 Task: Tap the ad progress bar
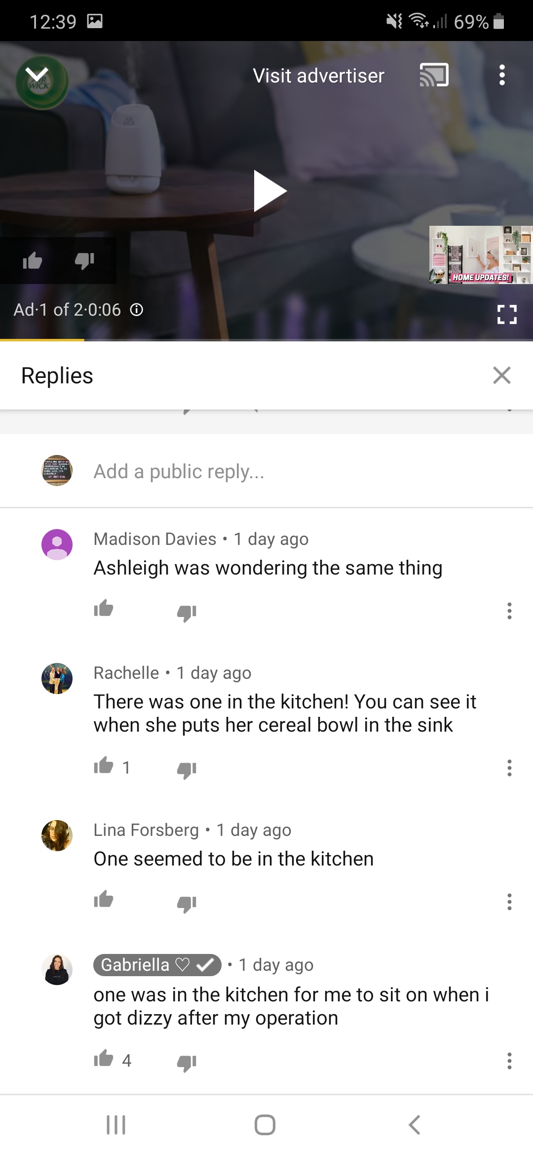pyautogui.click(x=266, y=340)
